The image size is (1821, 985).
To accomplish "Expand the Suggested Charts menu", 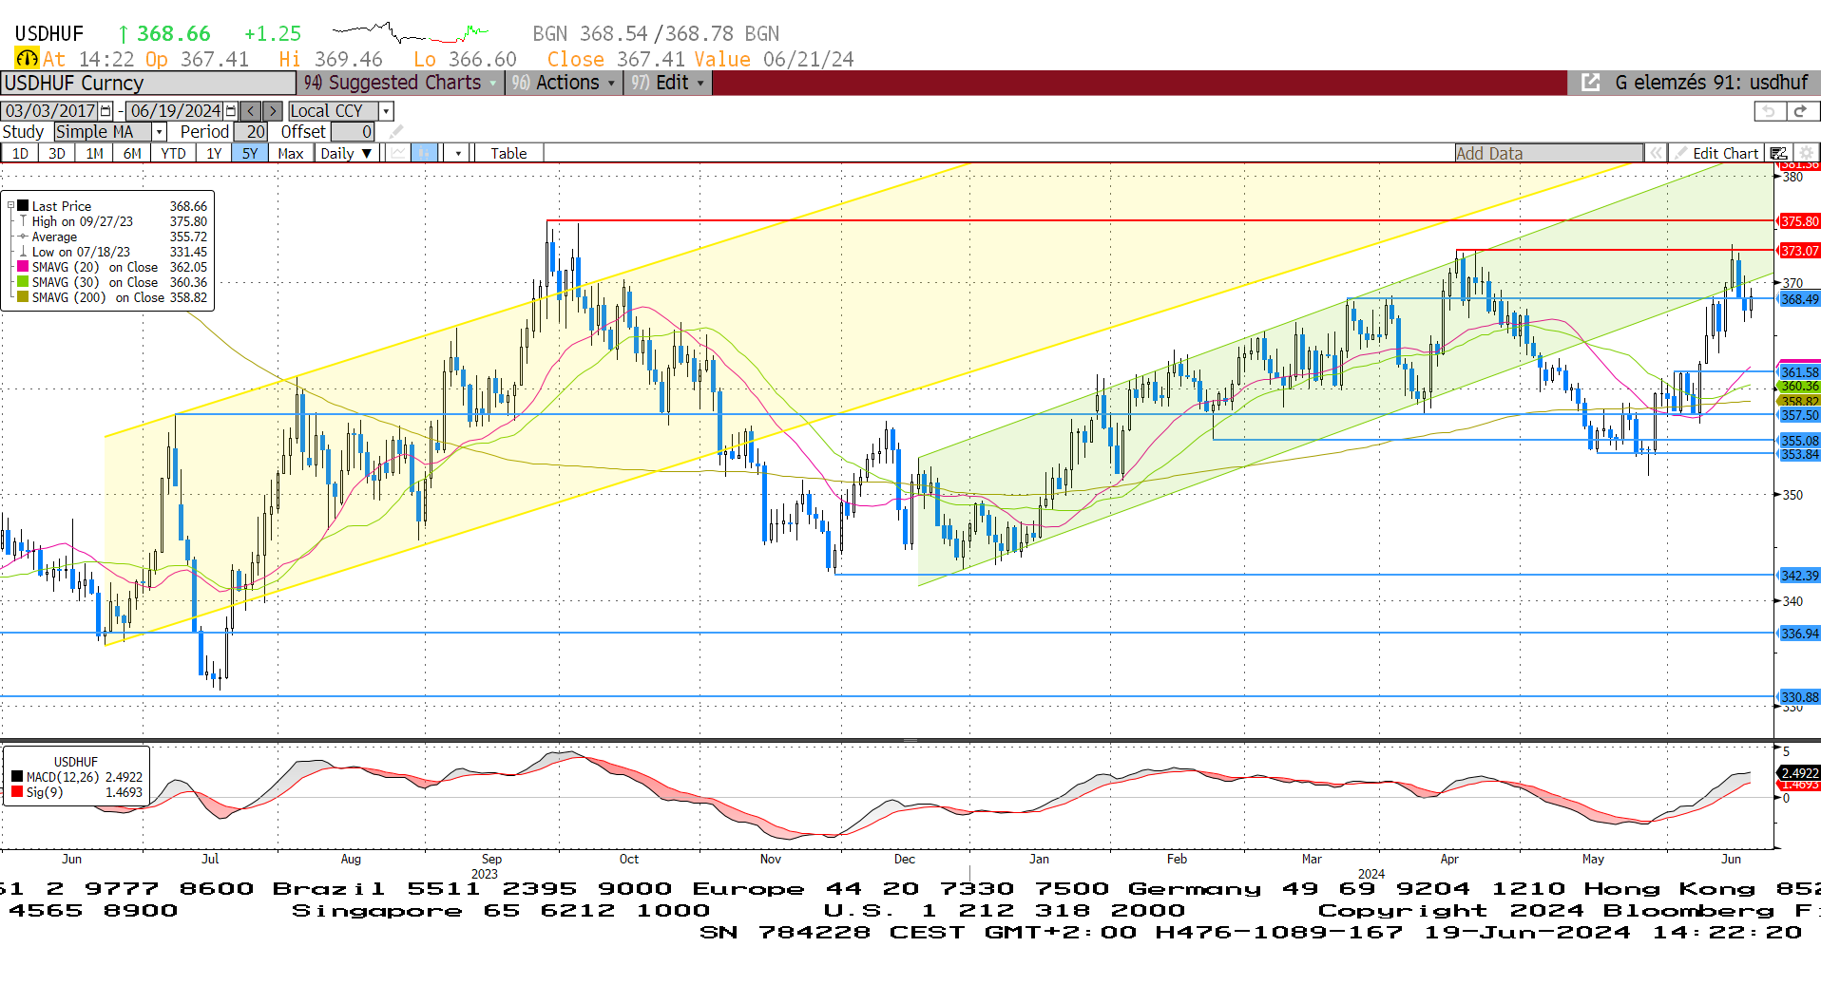I will (400, 83).
